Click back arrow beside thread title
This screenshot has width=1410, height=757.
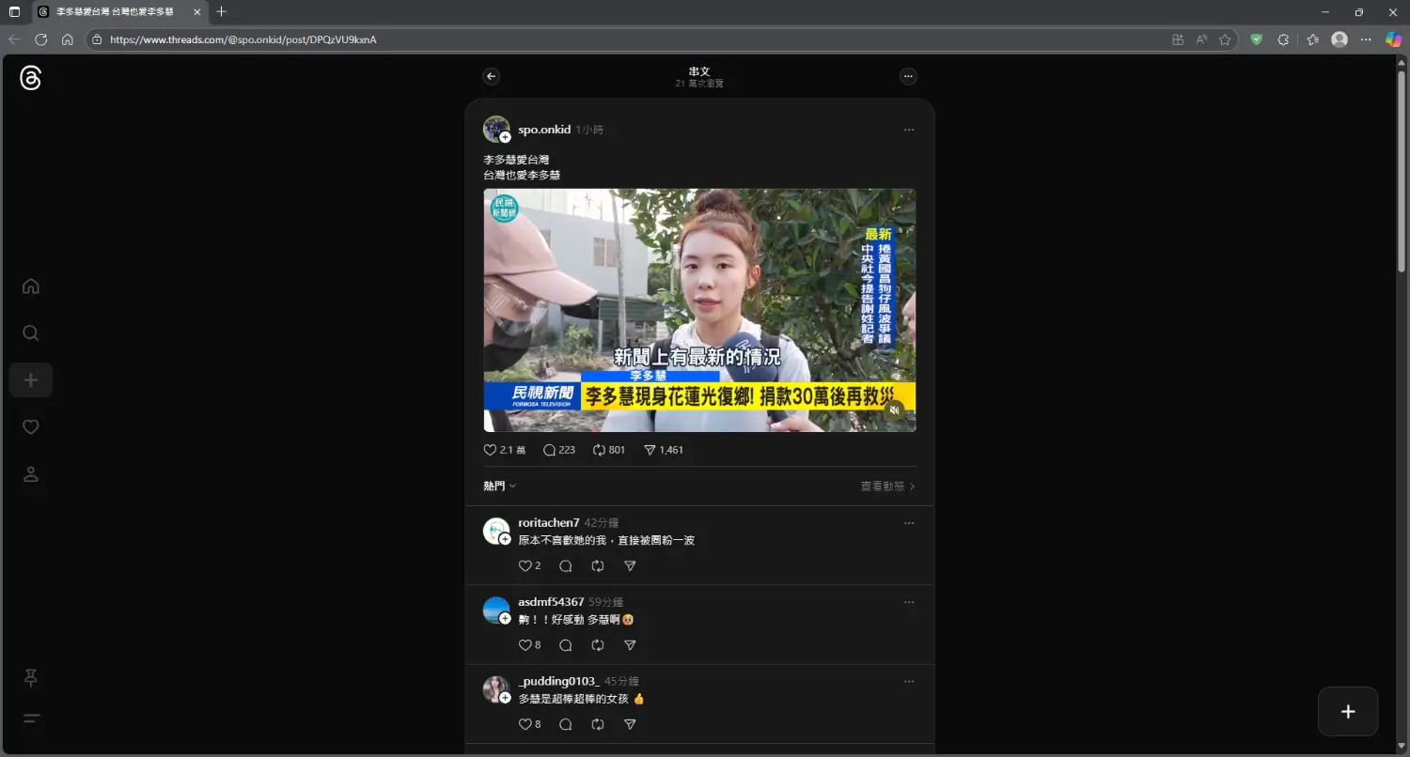(491, 77)
